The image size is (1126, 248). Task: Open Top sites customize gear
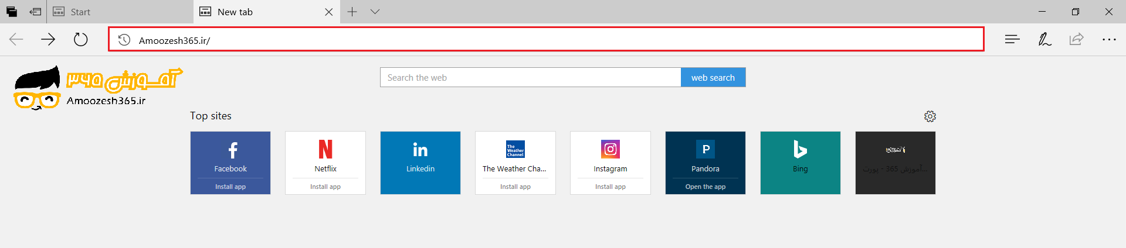click(930, 116)
